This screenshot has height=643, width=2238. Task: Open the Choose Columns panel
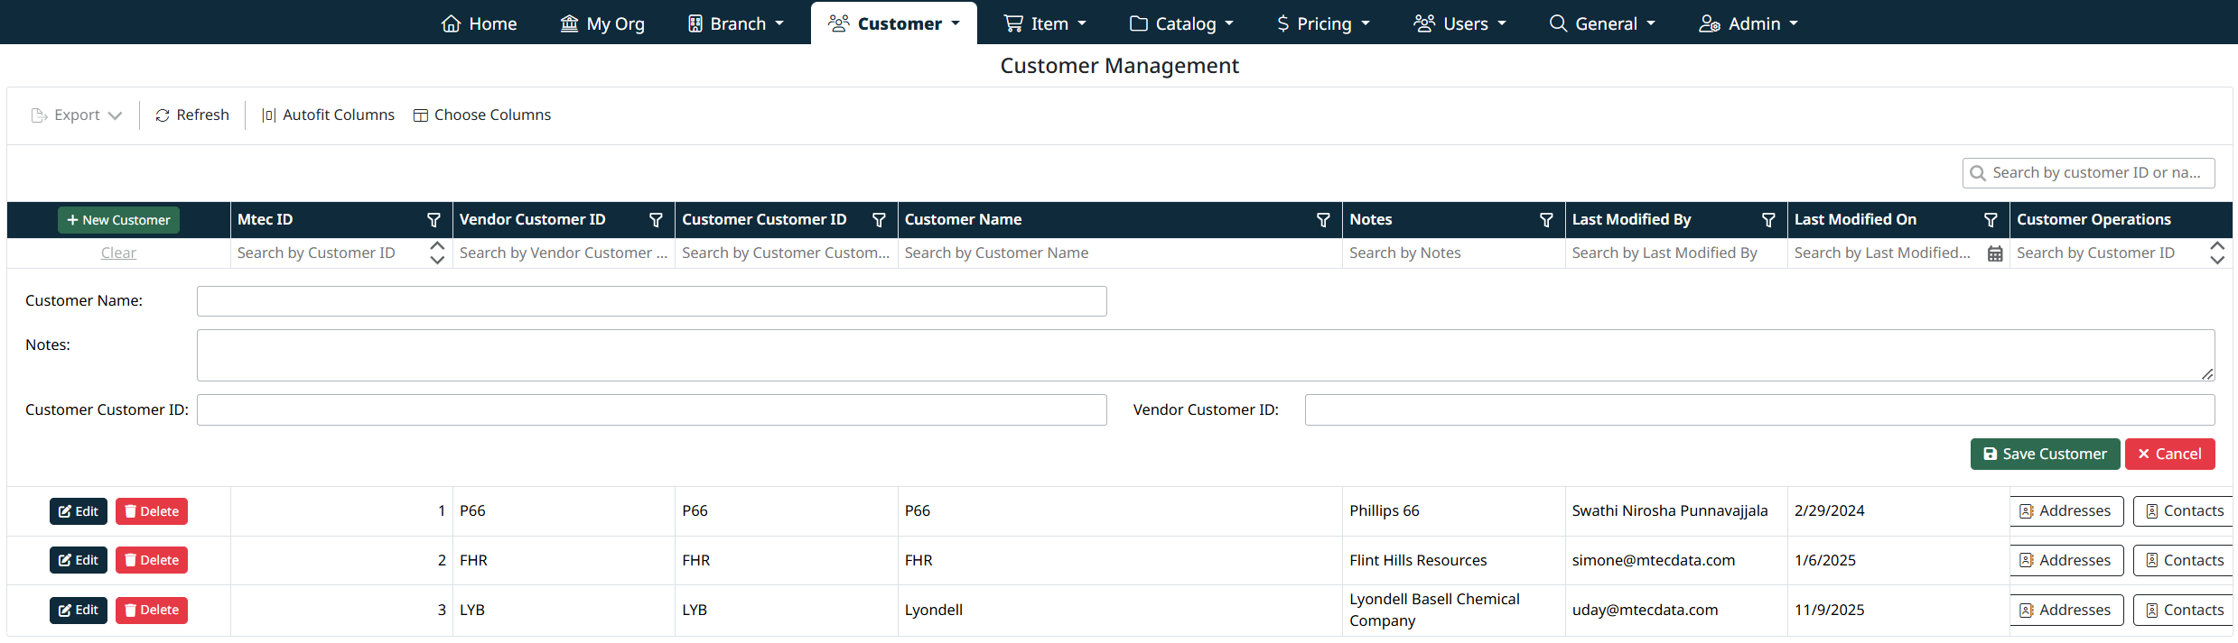[482, 115]
